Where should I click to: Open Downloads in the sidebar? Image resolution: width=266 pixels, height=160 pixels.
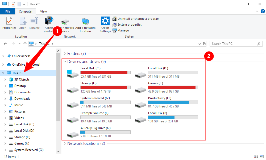pyautogui.click(x=22, y=99)
